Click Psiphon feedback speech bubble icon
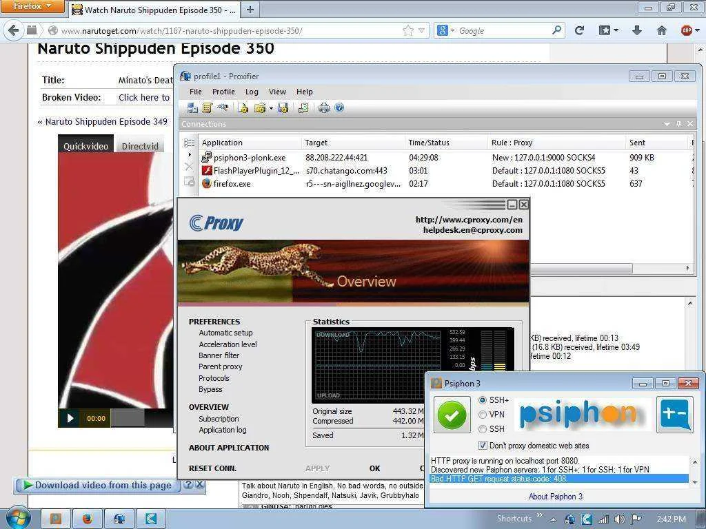This screenshot has width=706, height=529. (674, 414)
